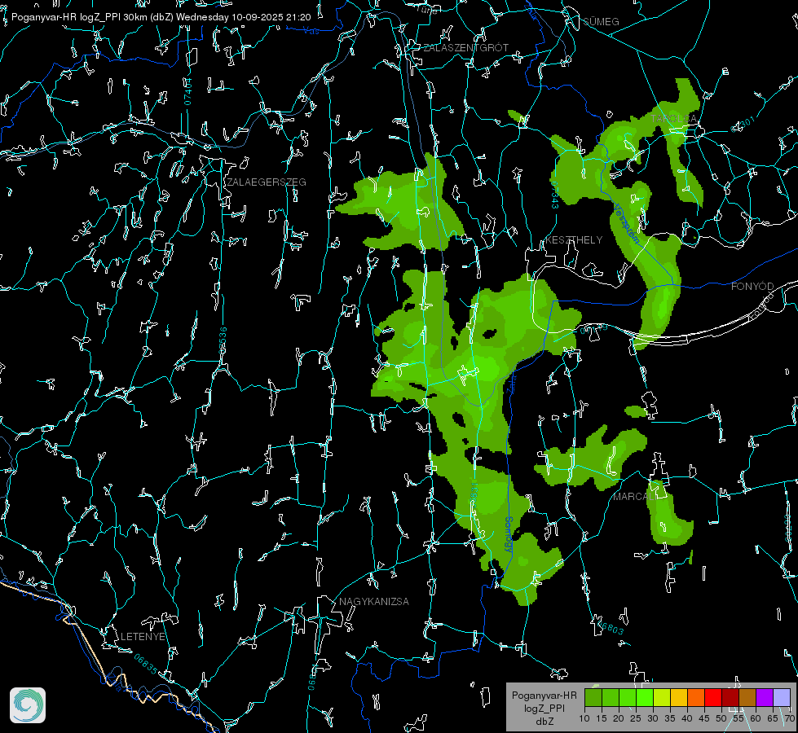
Task: Click the MARCALI town label
Action: [x=634, y=497]
